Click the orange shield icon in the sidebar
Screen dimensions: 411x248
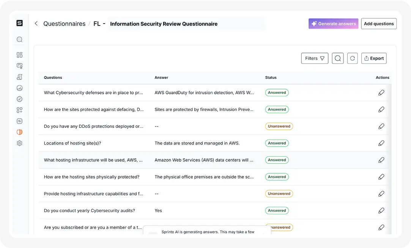(x=20, y=132)
